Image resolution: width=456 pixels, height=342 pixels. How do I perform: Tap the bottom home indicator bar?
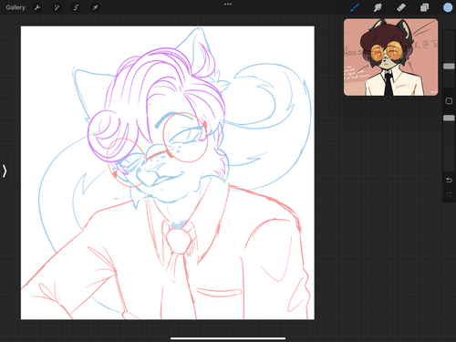[x=228, y=338]
